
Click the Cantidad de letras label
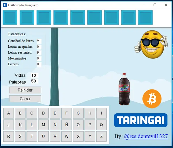[x=21, y=41]
